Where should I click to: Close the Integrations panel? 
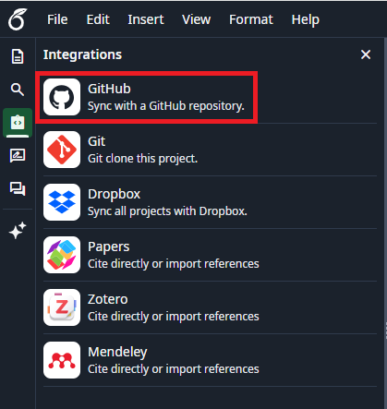366,54
